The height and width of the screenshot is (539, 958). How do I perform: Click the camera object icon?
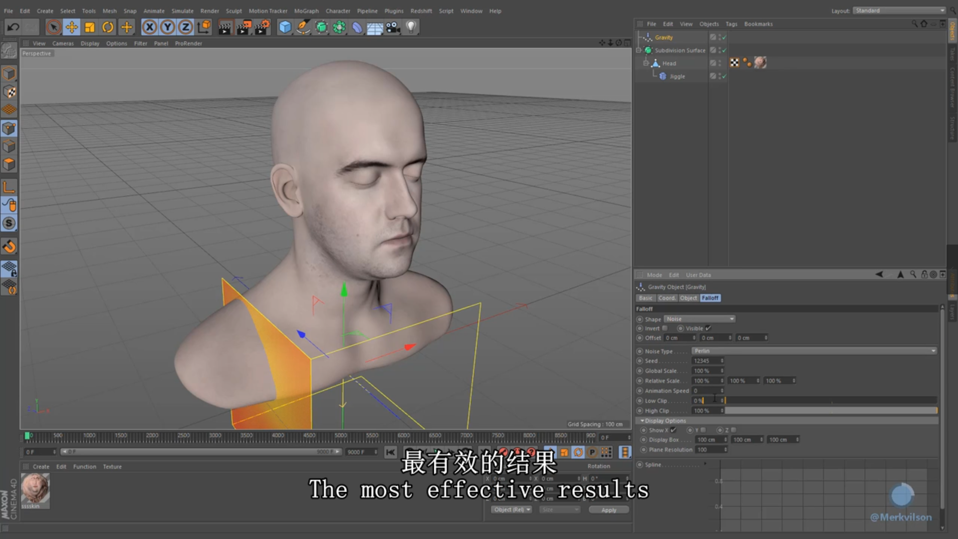(x=393, y=27)
